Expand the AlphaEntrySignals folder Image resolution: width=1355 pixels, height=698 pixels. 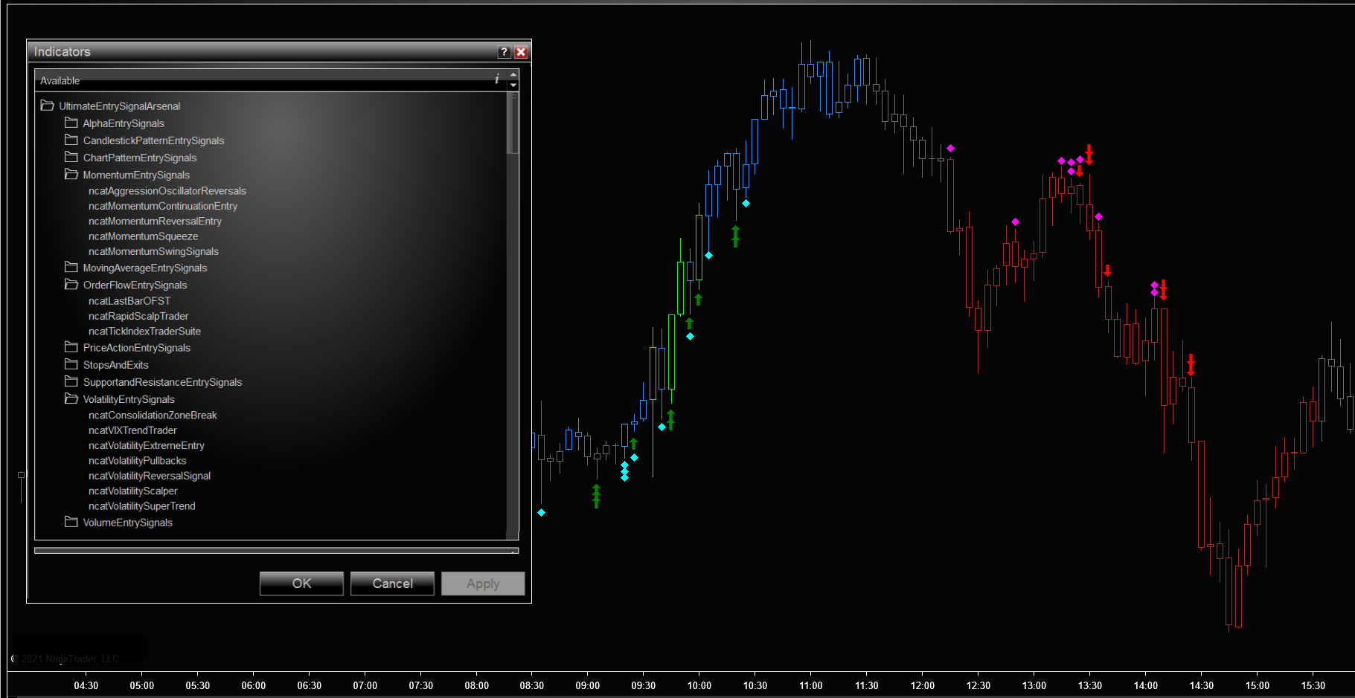pos(71,123)
